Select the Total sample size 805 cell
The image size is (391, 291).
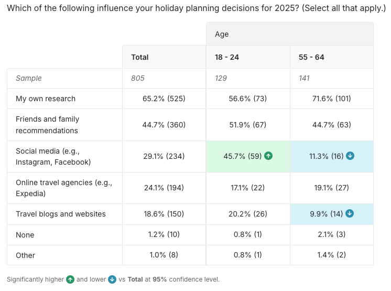(138, 78)
